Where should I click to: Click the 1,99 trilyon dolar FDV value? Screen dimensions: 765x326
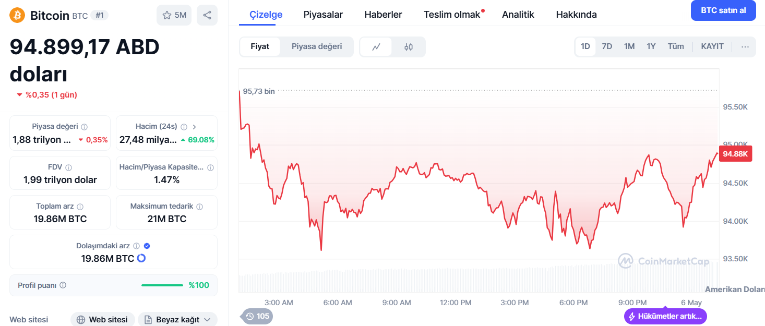click(60, 180)
